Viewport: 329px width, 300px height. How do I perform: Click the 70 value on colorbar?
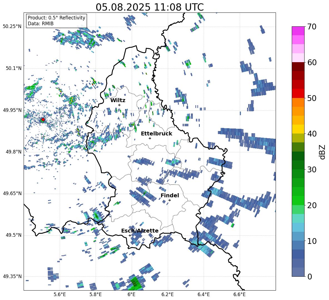[312, 27]
